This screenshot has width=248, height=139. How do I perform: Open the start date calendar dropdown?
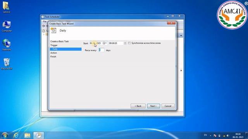tap(105, 43)
